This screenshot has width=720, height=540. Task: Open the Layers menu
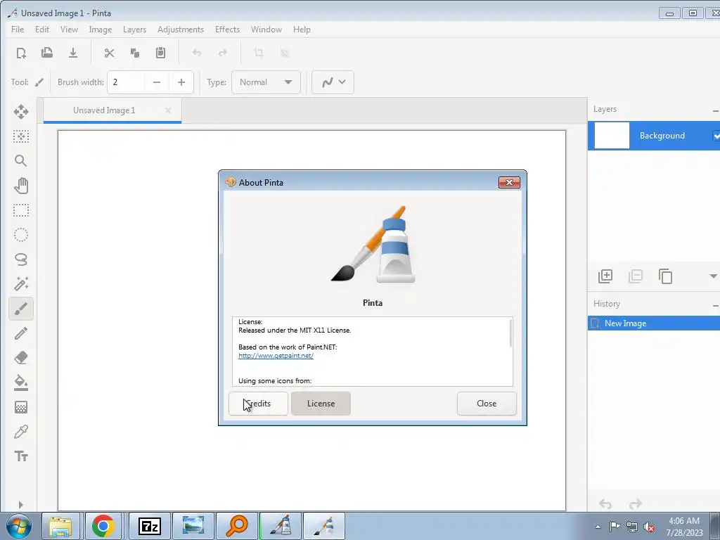coord(134,30)
